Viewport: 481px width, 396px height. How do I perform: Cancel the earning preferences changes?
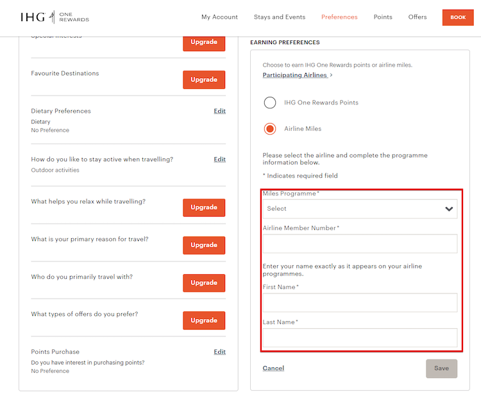point(273,368)
